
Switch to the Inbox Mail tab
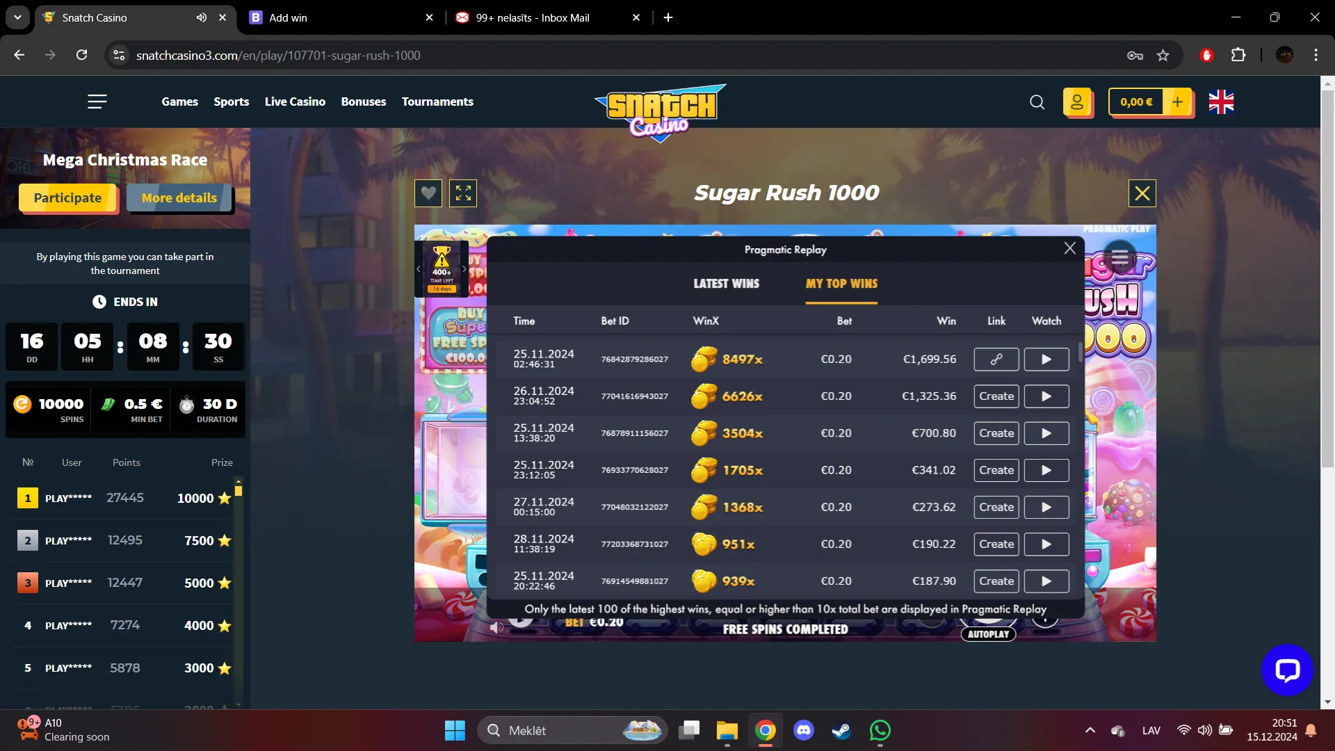548,17
